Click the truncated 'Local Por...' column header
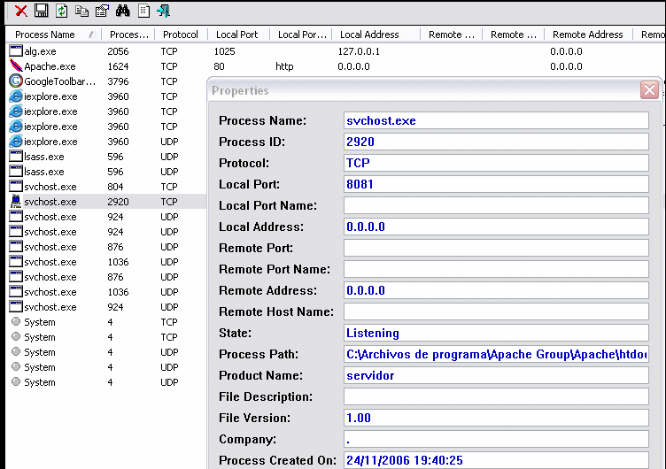This screenshot has height=469, width=666. 302,35
